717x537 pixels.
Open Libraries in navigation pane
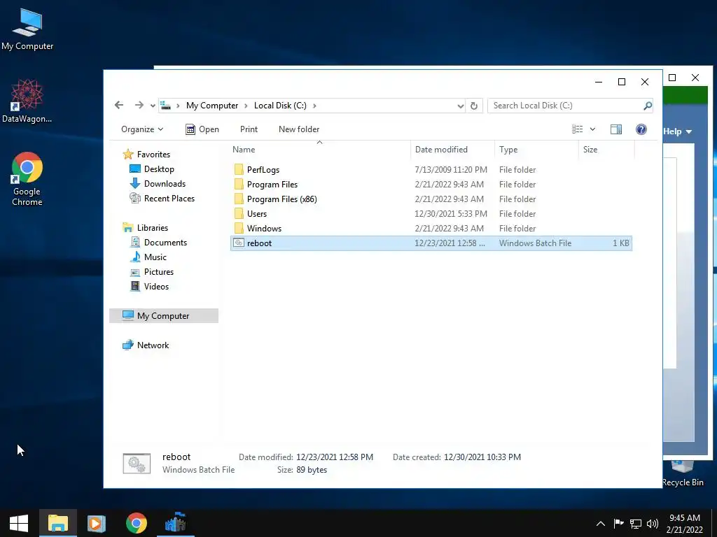coord(146,227)
